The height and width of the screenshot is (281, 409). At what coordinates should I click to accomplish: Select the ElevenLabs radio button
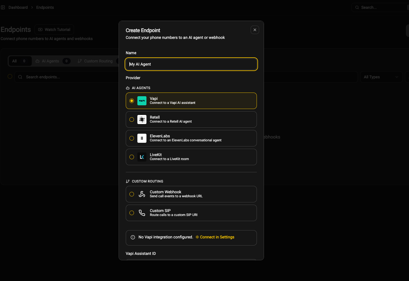click(132, 138)
